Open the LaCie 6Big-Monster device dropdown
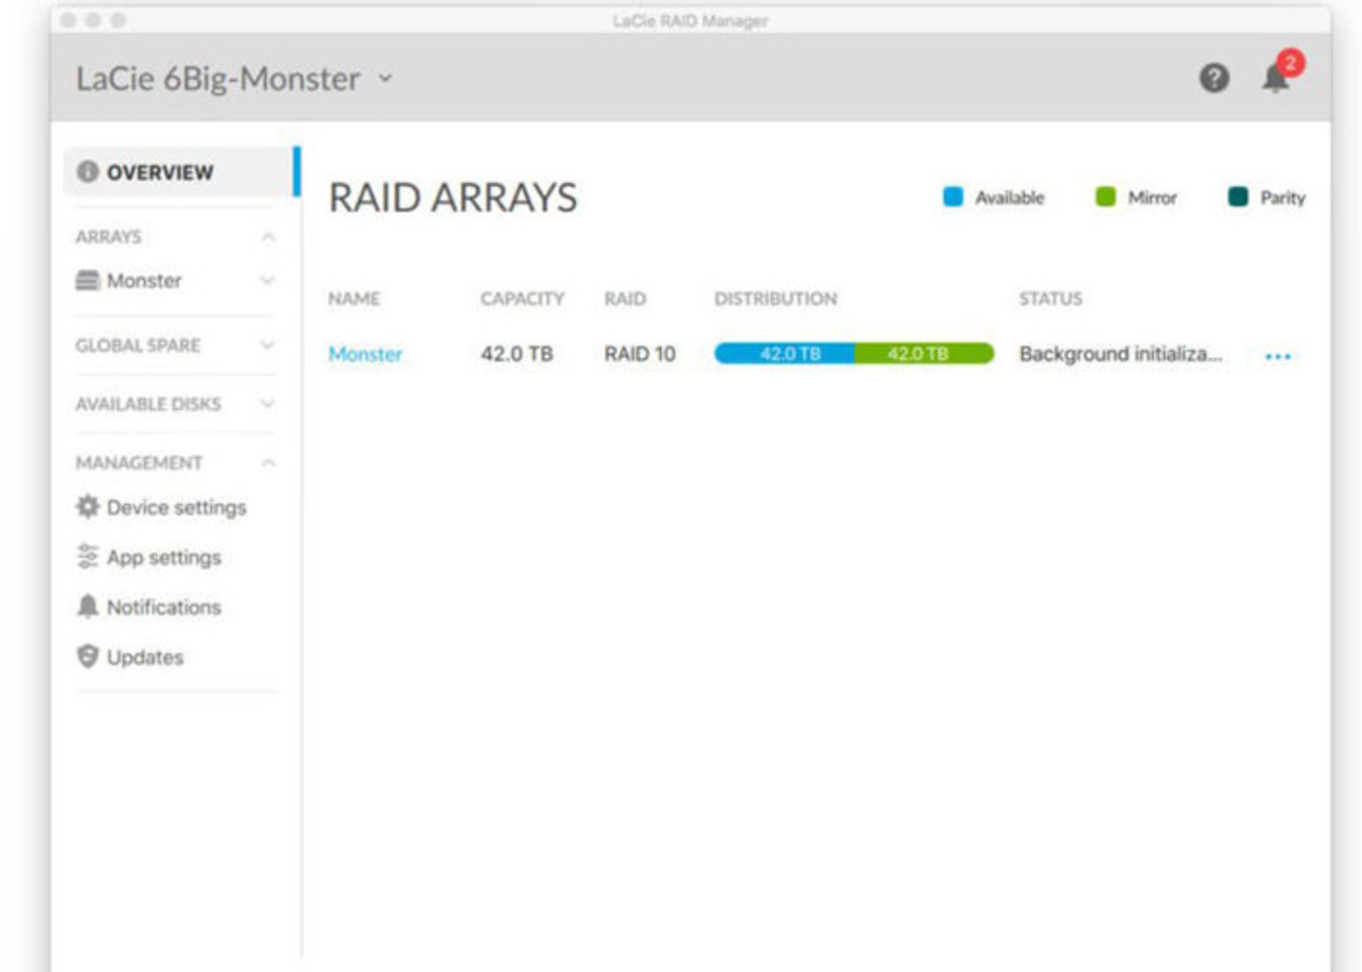1362x972 pixels. pyautogui.click(x=385, y=78)
